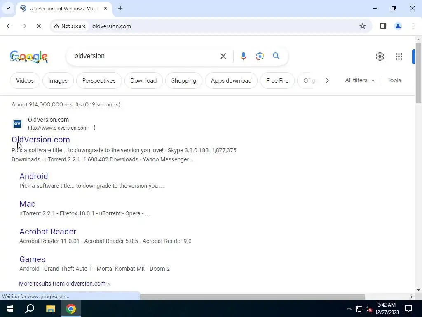This screenshot has width=422, height=317.
Task: Click the Chrome taskbar icon
Action: point(71,309)
